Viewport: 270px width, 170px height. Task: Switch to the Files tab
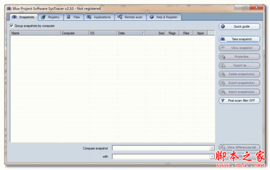coord(73,17)
